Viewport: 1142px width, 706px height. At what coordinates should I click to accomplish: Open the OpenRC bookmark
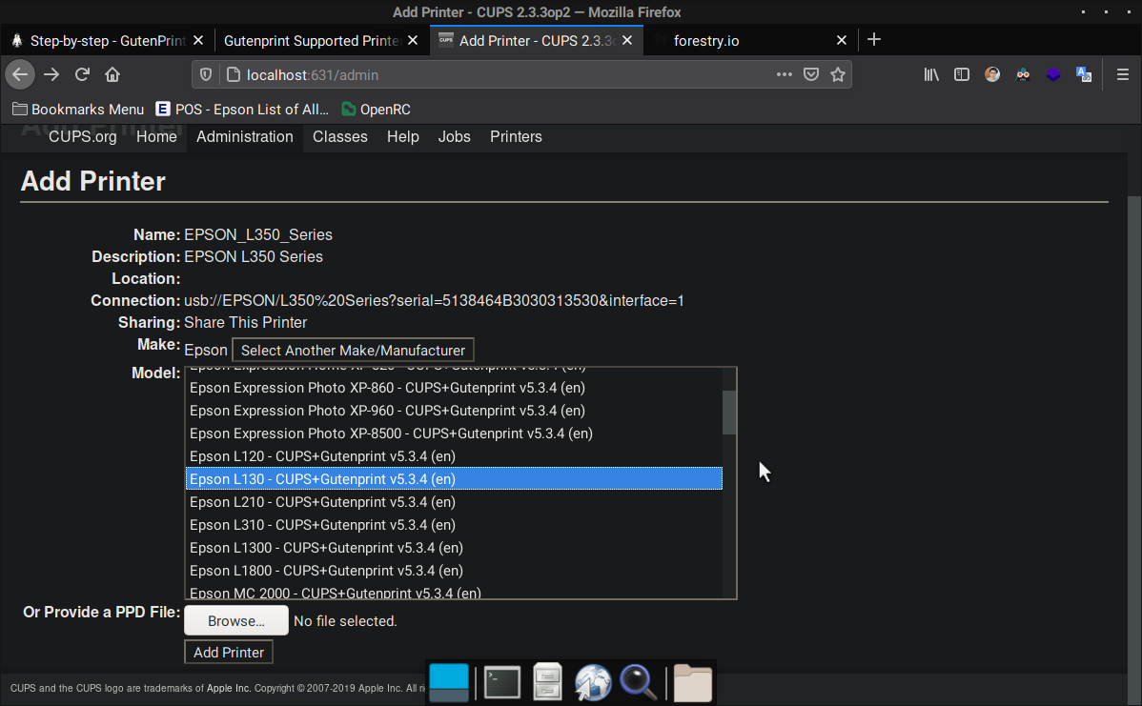377,110
